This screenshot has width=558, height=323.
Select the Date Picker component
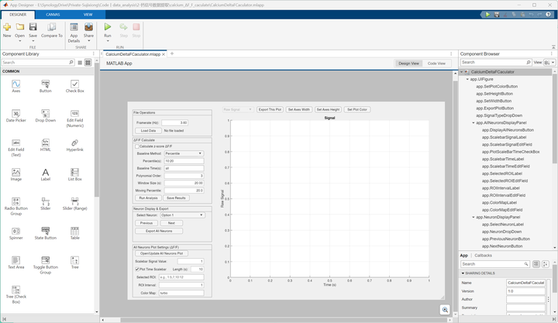[16, 114]
